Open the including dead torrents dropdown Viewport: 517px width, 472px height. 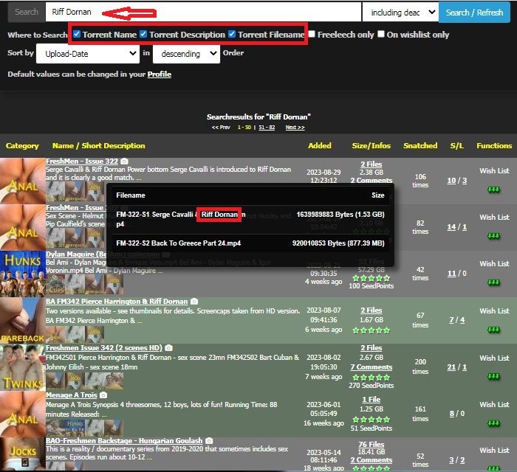tap(400, 12)
